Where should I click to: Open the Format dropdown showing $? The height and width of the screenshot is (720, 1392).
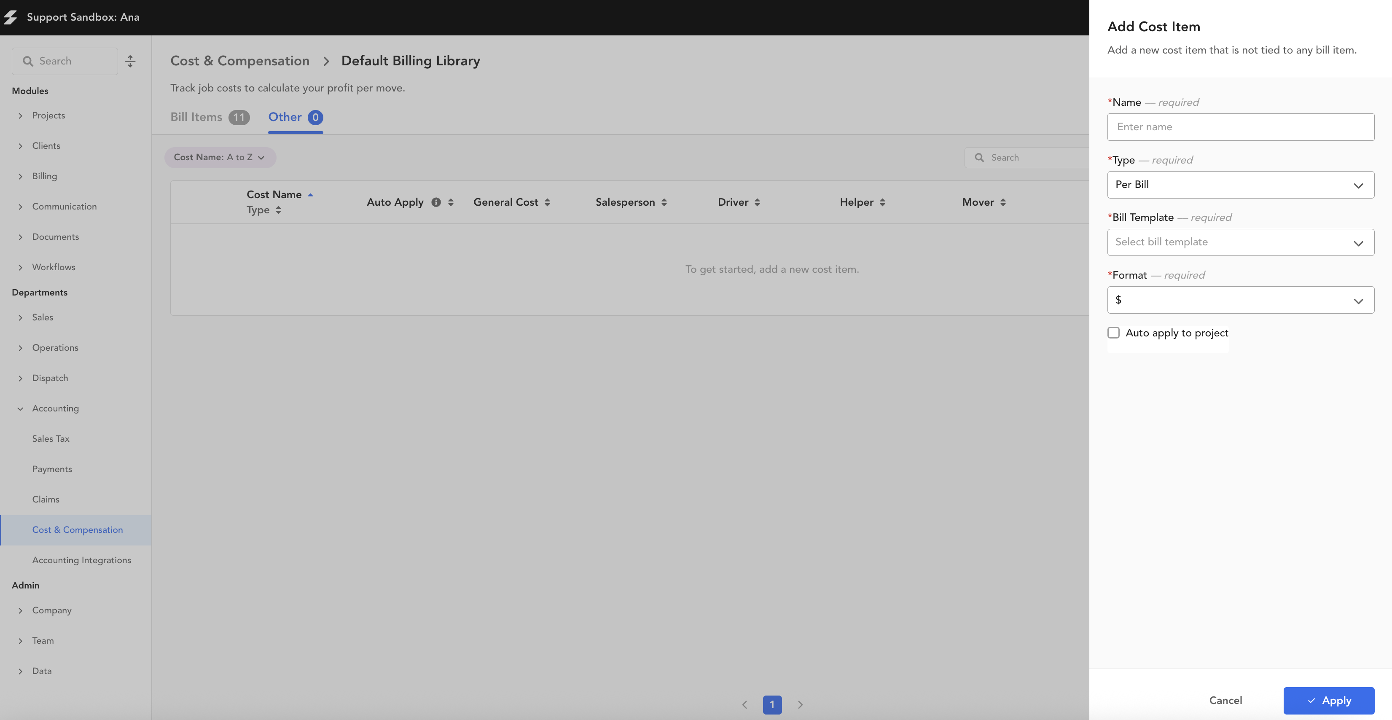tap(1240, 300)
